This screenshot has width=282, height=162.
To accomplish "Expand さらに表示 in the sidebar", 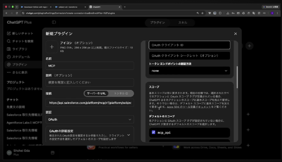I will pos(17,72).
